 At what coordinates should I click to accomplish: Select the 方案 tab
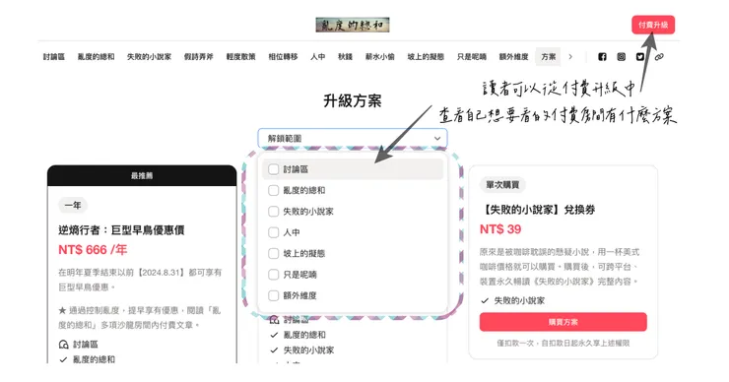coord(548,57)
